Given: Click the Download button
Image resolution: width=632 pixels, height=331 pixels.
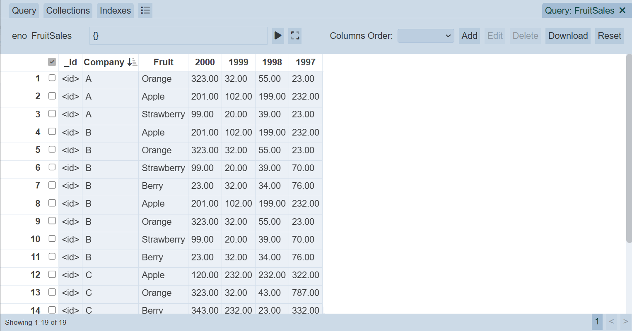Looking at the screenshot, I should tap(568, 36).
